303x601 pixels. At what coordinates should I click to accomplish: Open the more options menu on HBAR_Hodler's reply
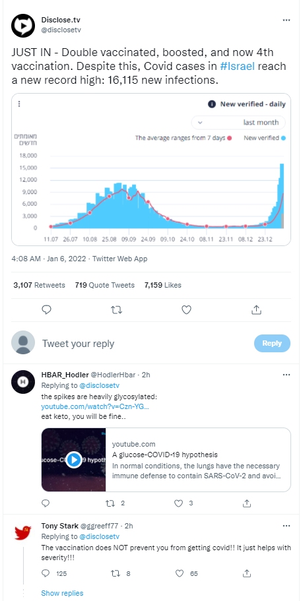[x=286, y=375]
